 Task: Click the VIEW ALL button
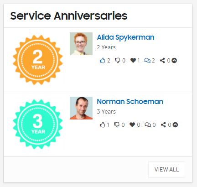(x=166, y=170)
